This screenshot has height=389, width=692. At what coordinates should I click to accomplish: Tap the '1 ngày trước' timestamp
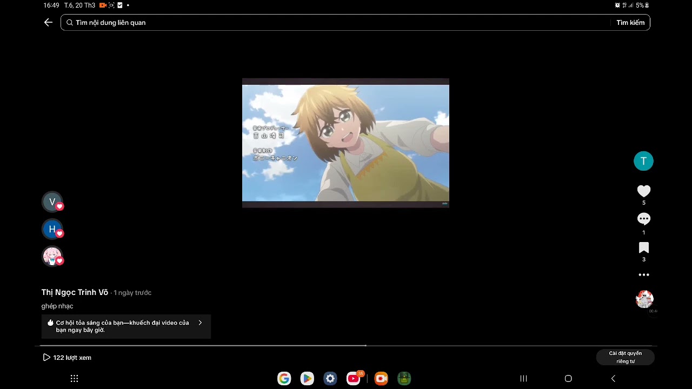132,293
